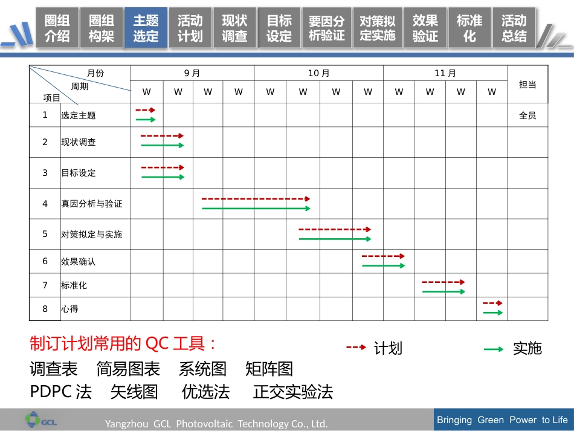The height and width of the screenshot is (431, 574).
Task: Click the green 实施 legend arrow
Action: tap(494, 349)
